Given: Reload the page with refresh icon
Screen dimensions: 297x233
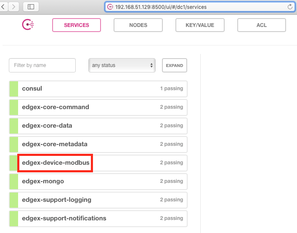Looking at the screenshot, I should pyautogui.click(x=290, y=7).
